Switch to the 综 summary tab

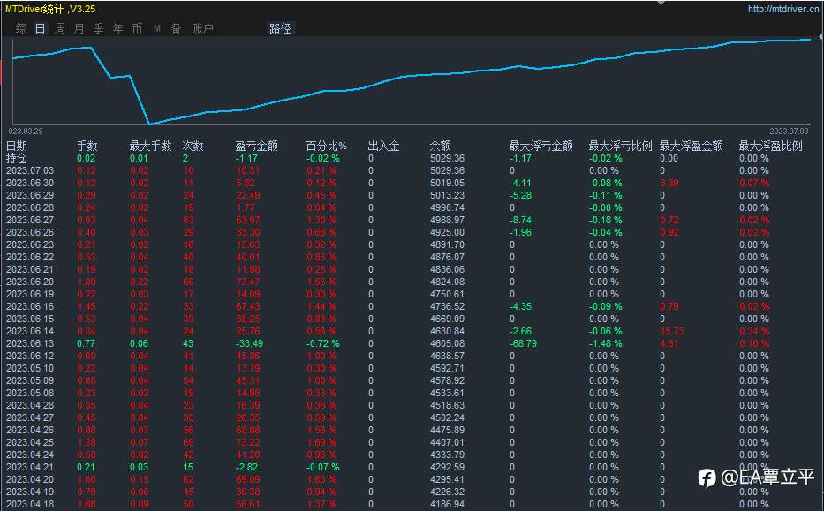tap(21, 28)
